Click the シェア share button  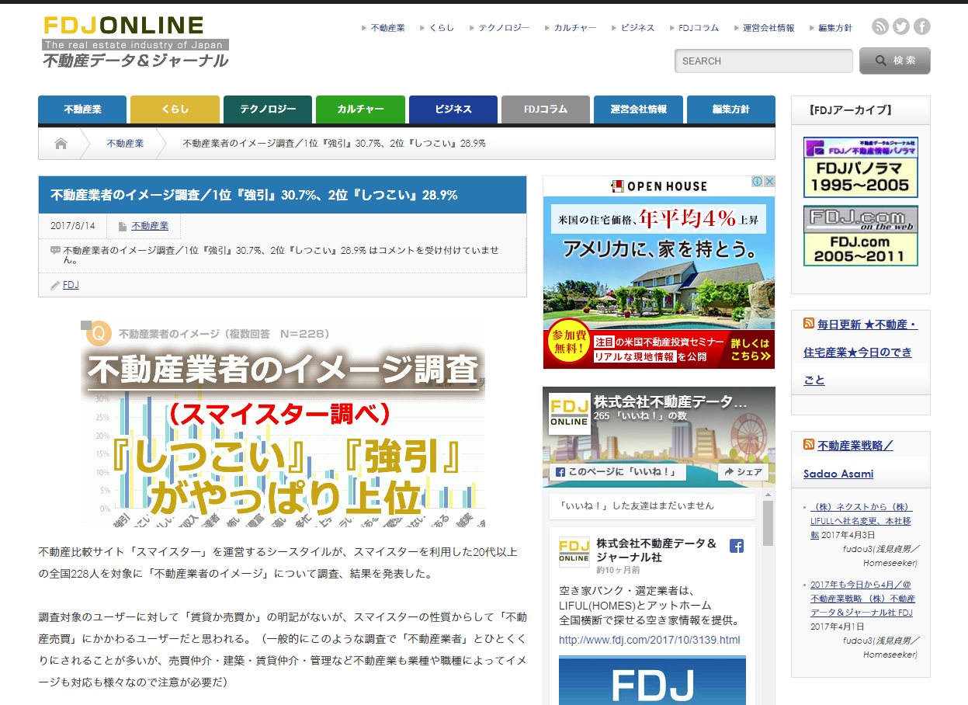click(743, 472)
